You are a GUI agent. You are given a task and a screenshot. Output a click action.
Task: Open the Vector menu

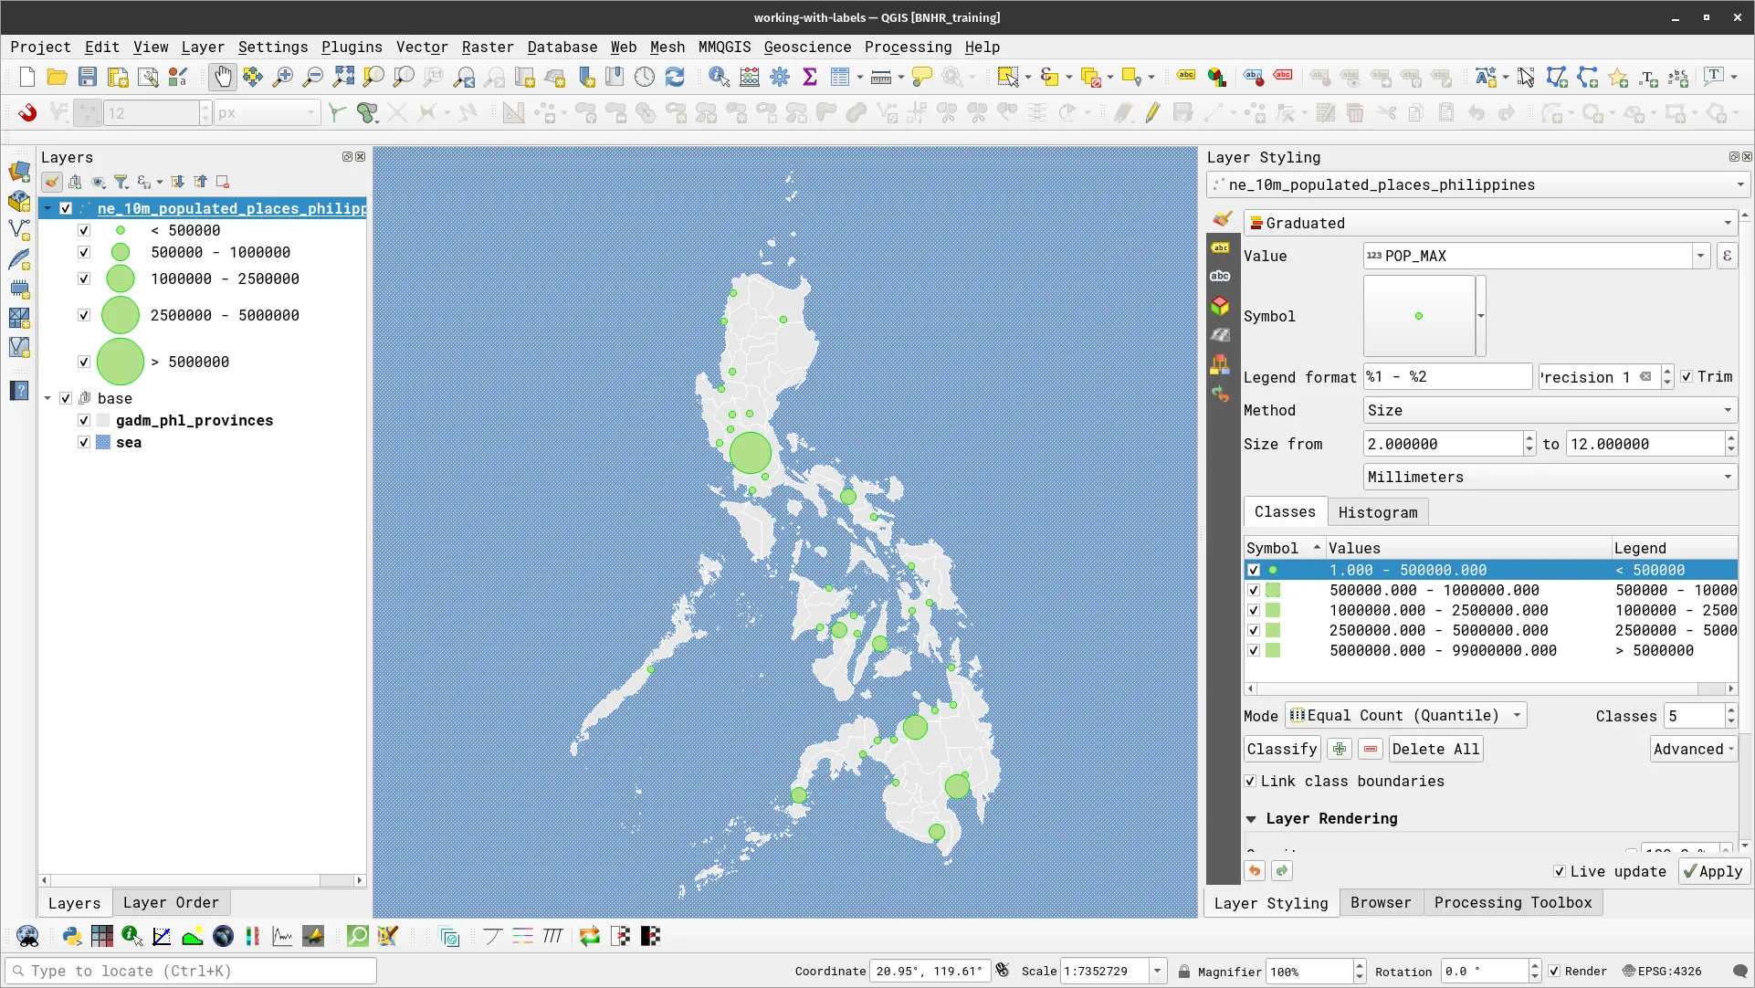(x=421, y=47)
